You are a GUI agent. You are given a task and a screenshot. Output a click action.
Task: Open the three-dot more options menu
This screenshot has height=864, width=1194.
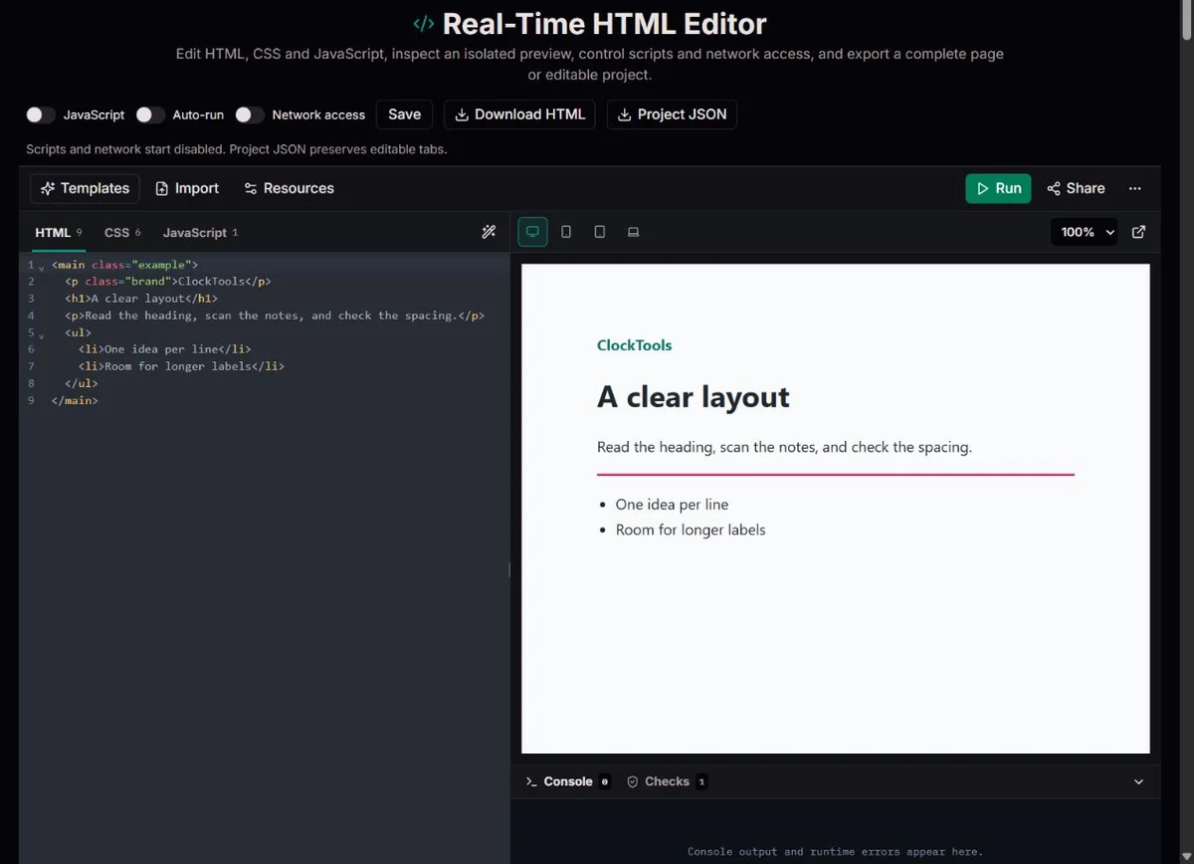click(x=1135, y=188)
